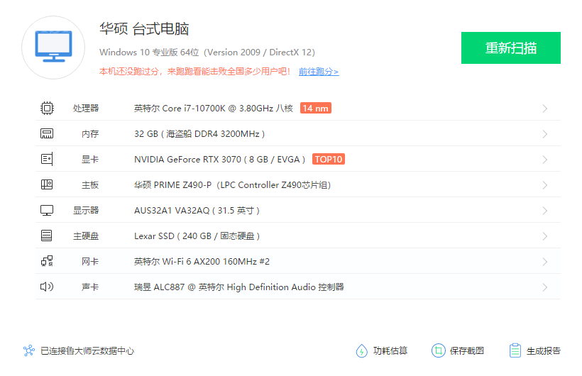The image size is (582, 376).
Task: Click the 生成报告 button
Action: click(x=534, y=350)
